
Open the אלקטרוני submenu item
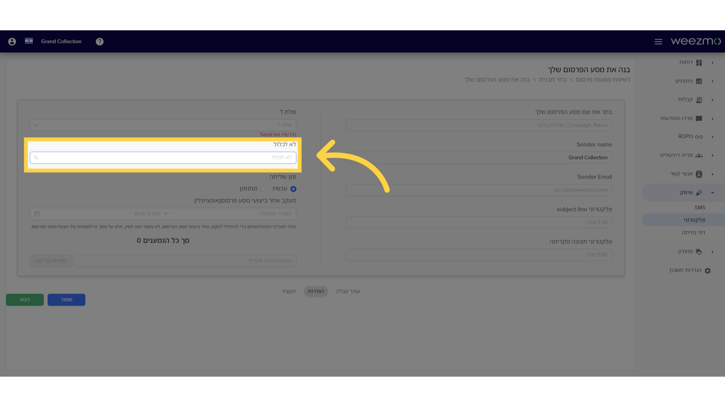694,220
